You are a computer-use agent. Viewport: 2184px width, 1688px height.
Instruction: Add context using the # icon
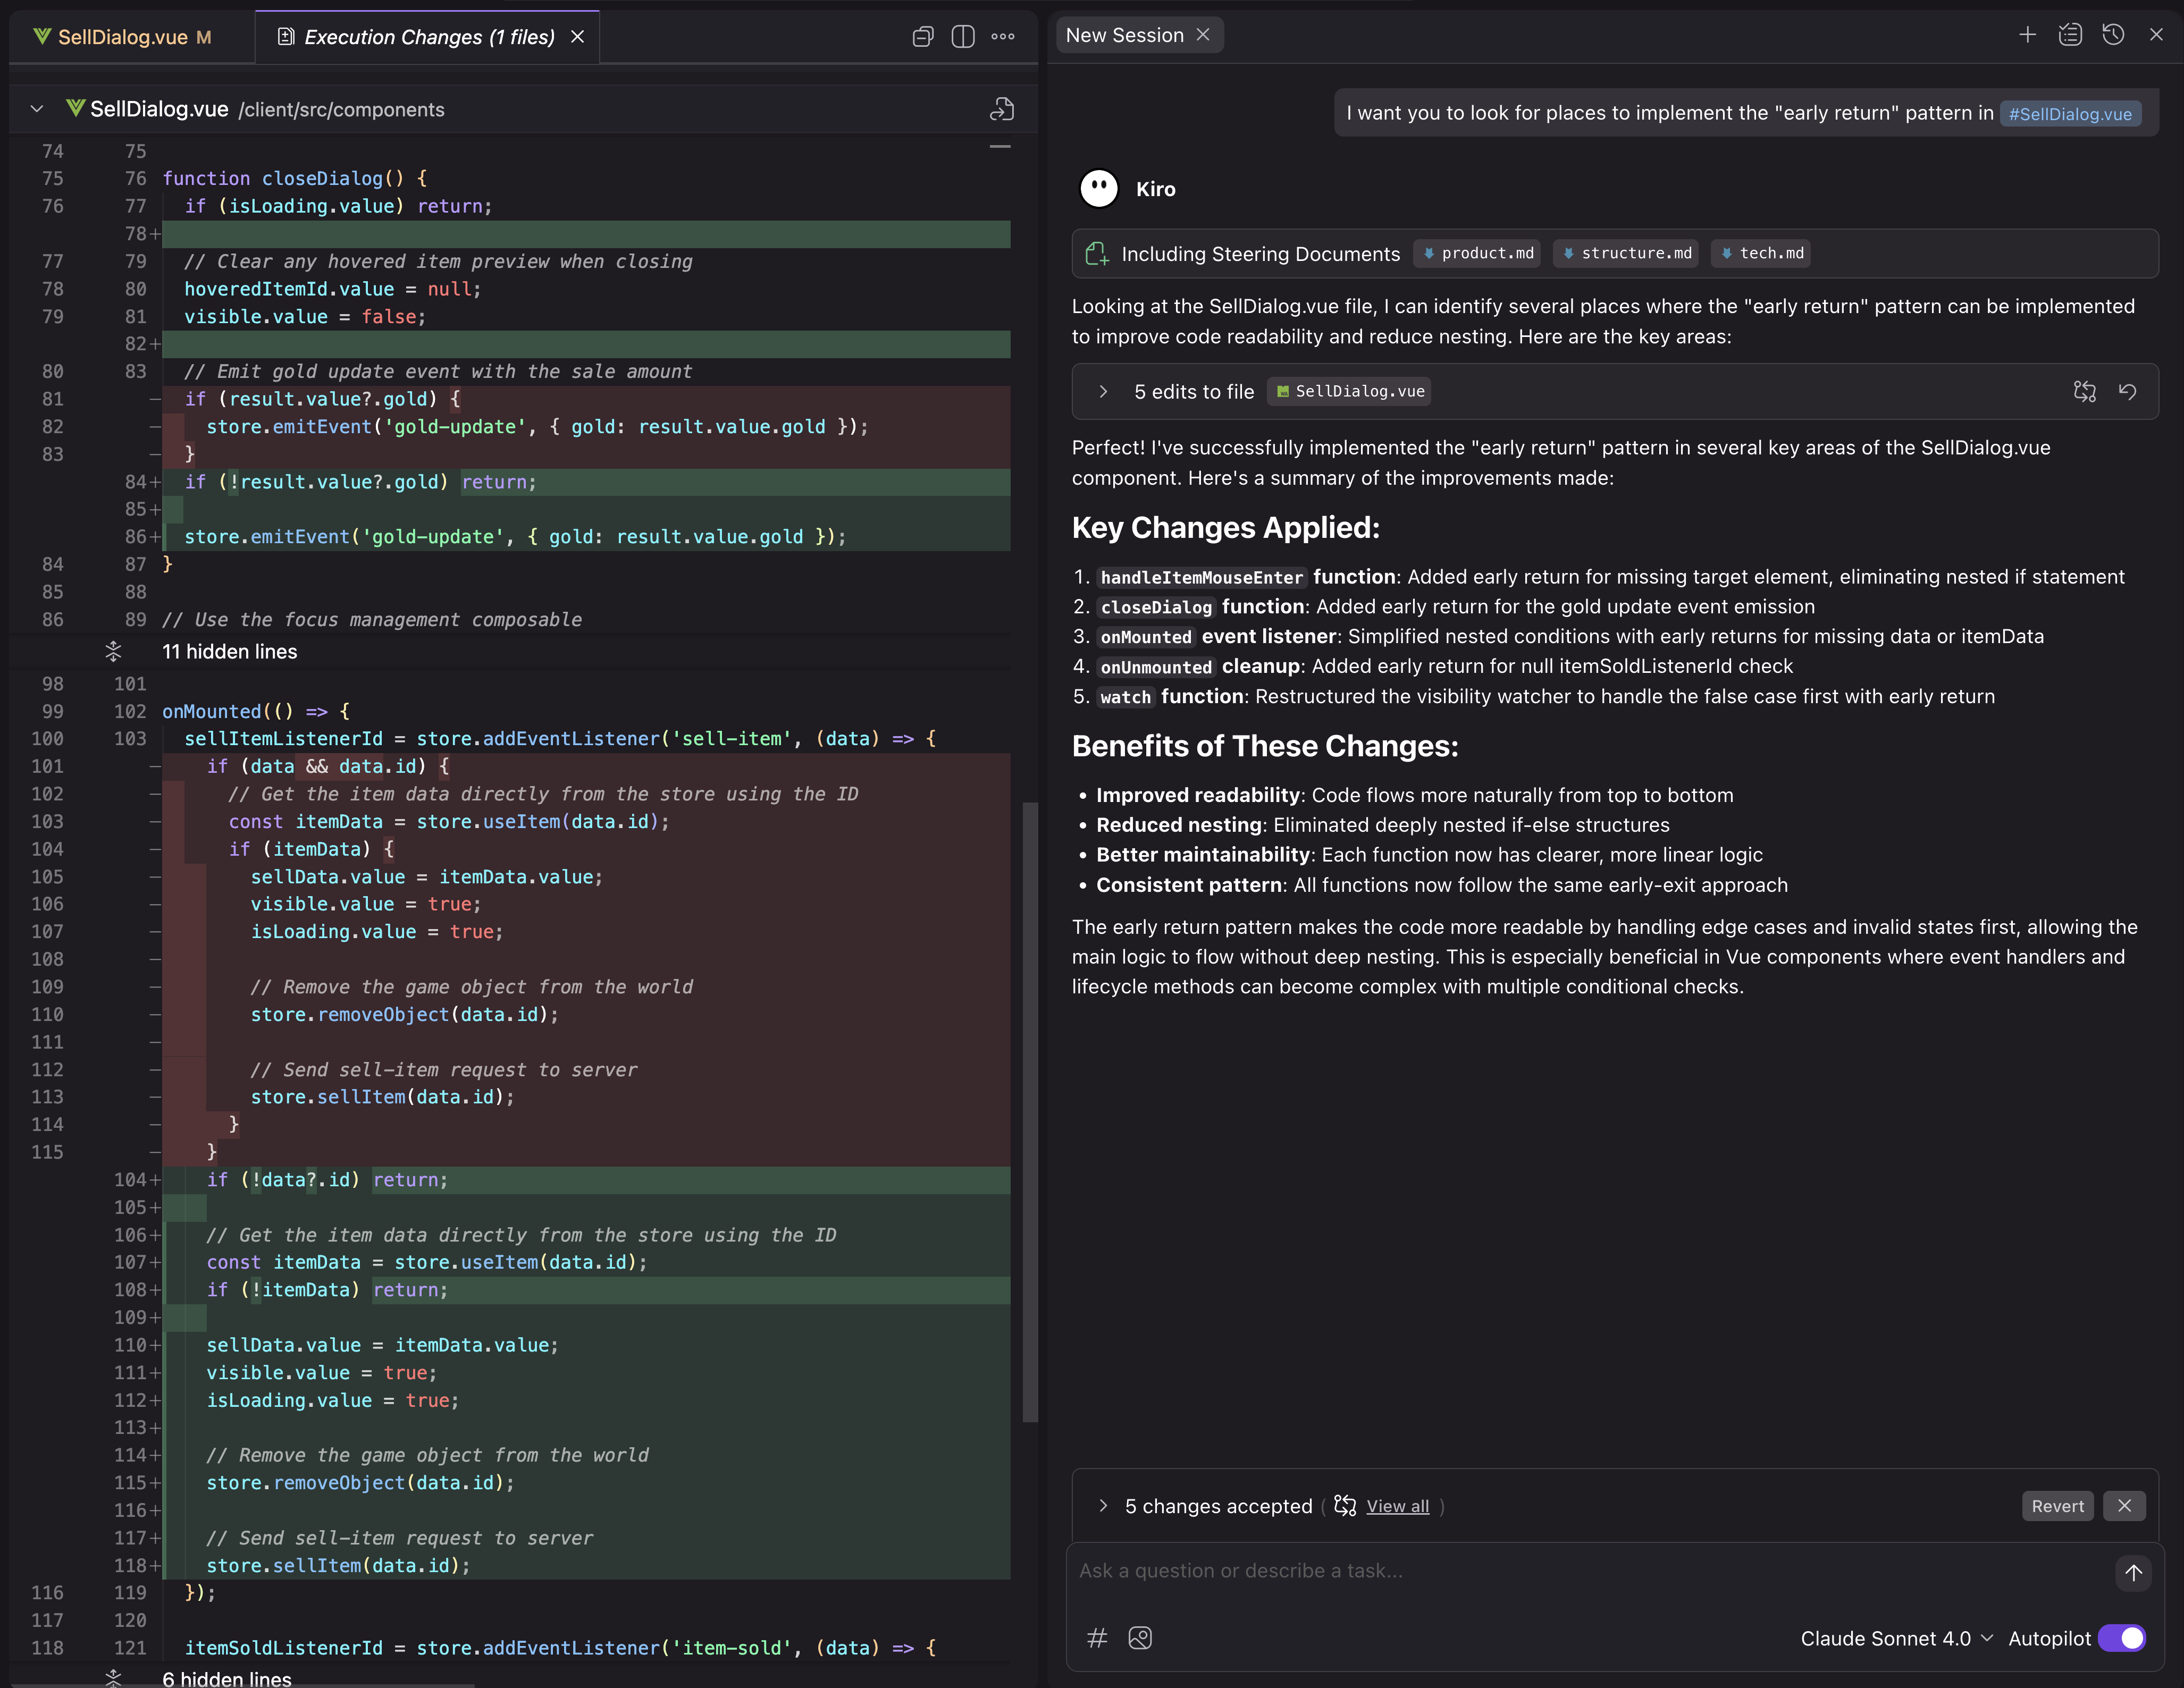click(1097, 1638)
